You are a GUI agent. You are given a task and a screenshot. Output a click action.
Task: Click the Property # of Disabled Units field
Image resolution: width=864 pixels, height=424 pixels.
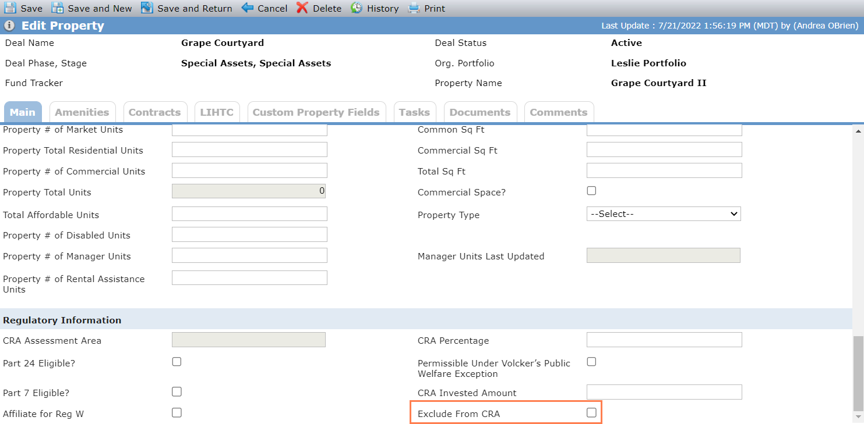click(x=249, y=234)
